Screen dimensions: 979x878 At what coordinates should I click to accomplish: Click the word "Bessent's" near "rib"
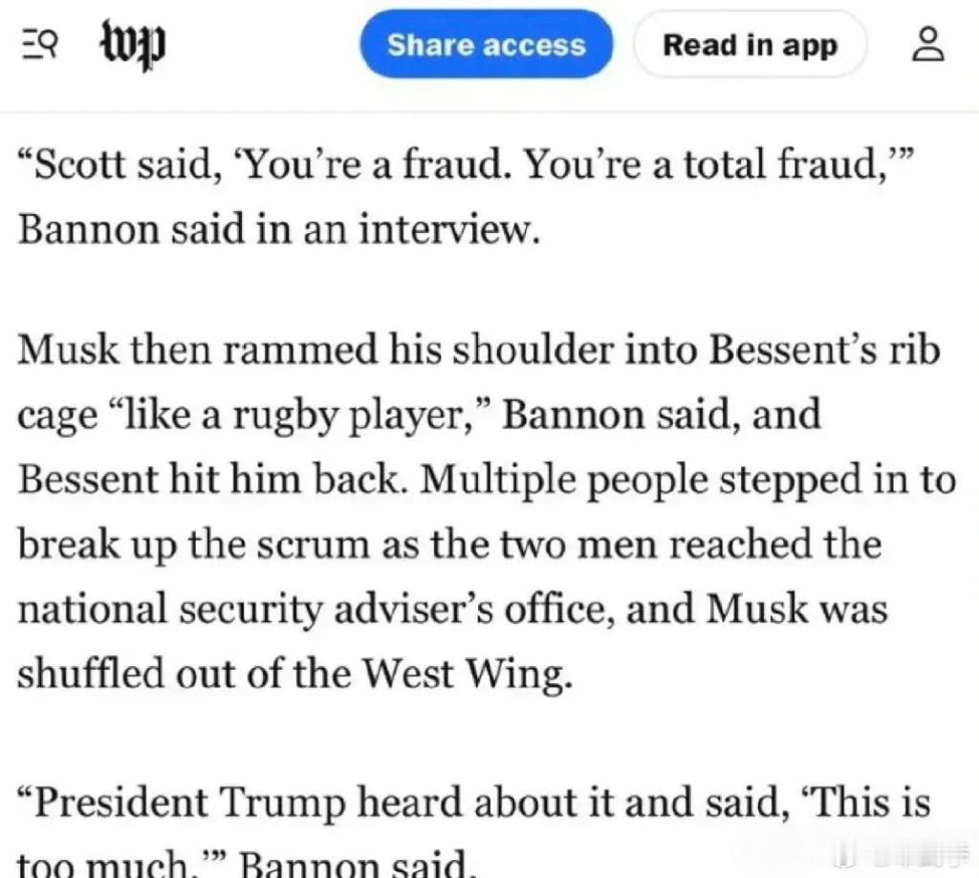click(793, 350)
